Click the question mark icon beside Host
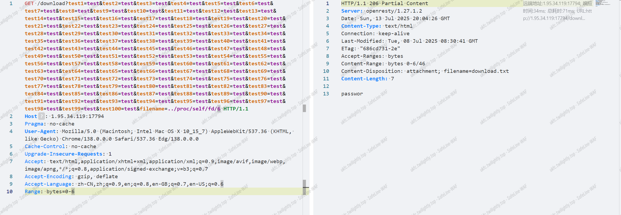This screenshot has width=621, height=215. tap(41, 116)
